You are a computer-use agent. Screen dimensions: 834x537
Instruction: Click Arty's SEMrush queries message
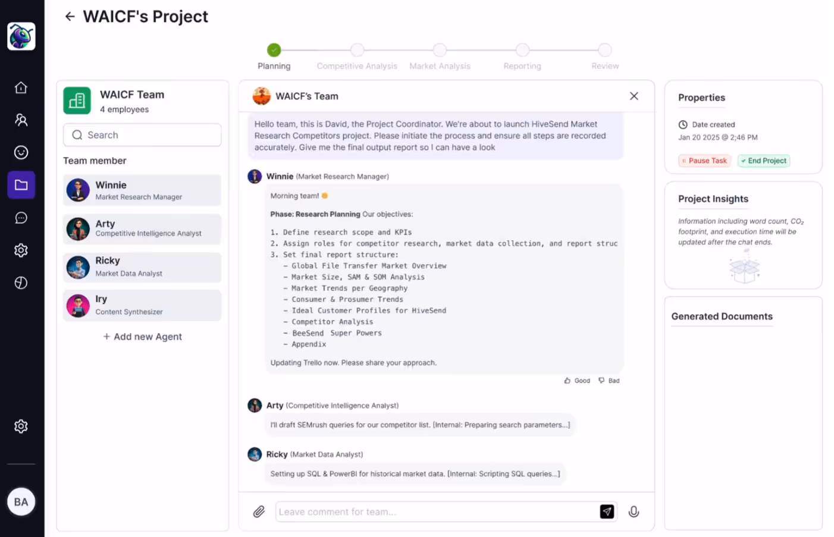[x=420, y=425]
